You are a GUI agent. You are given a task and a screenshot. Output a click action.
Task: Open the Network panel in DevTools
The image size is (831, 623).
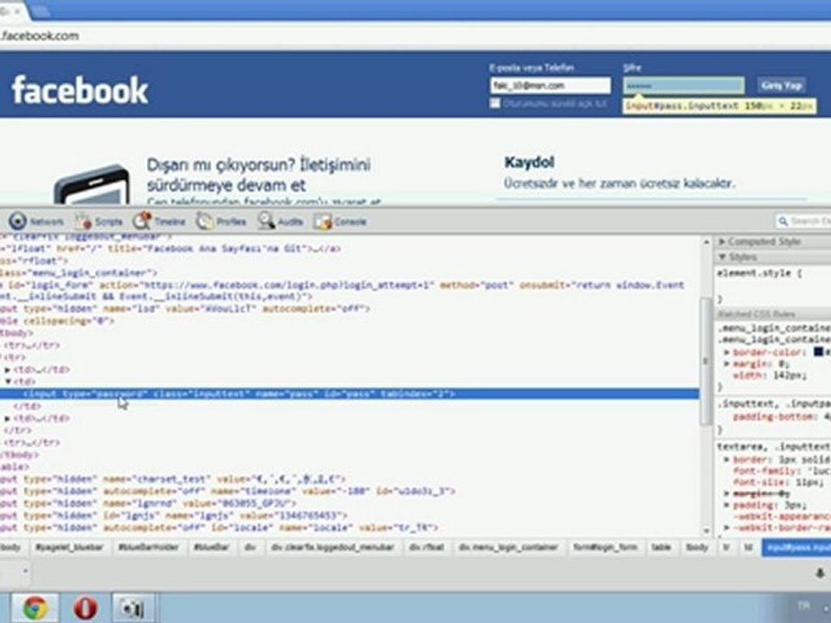(x=36, y=222)
